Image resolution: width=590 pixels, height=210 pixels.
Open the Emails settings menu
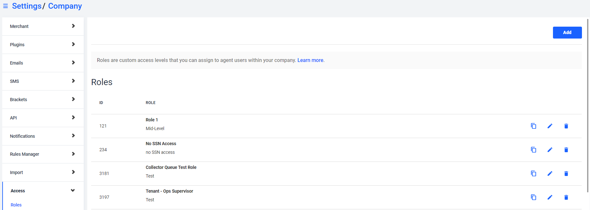point(43,63)
